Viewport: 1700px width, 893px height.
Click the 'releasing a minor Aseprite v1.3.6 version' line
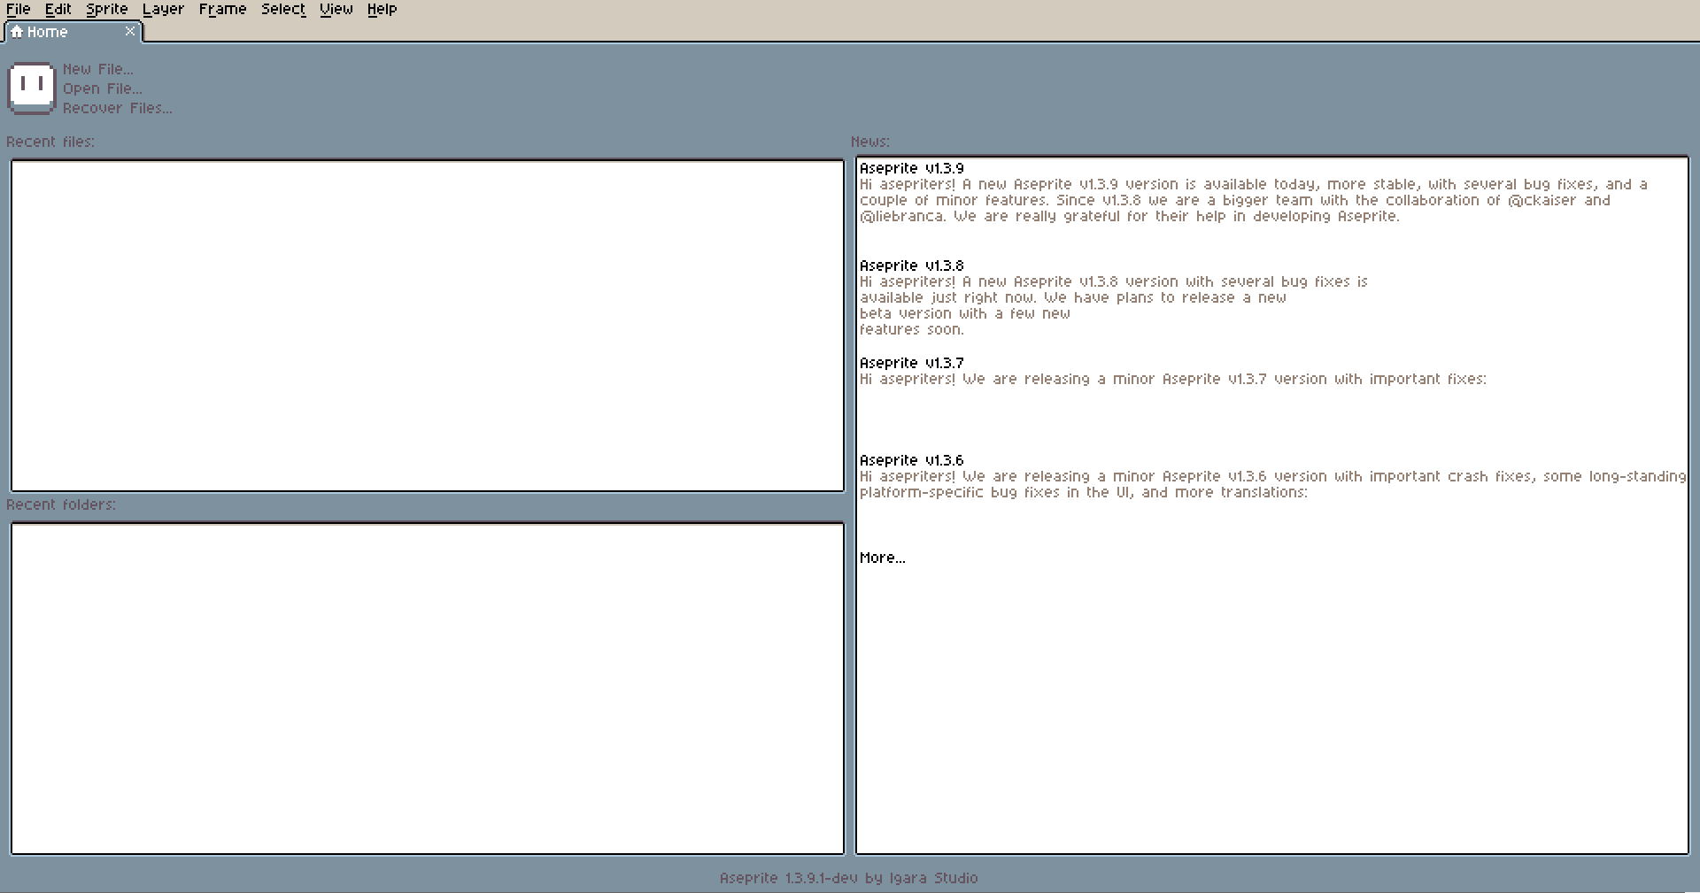coord(1273,476)
